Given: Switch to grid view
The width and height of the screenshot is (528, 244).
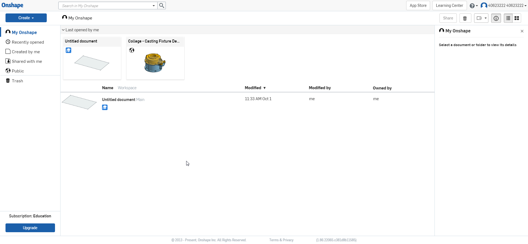Looking at the screenshot, I should (x=517, y=18).
